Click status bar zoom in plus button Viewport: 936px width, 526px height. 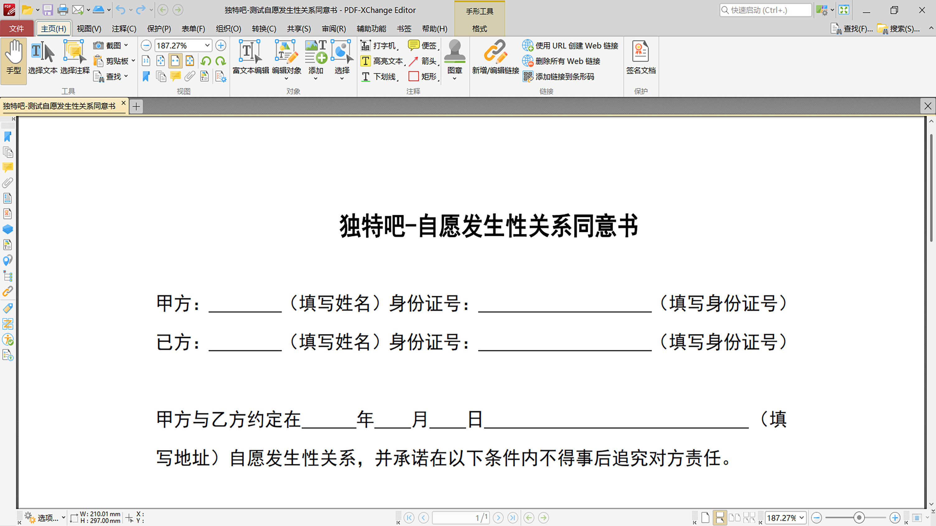click(895, 518)
